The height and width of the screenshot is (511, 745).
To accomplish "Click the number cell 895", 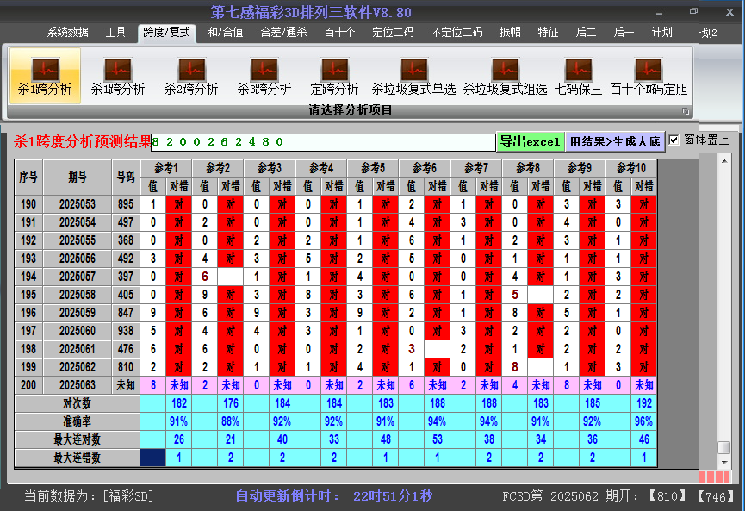I will 126,204.
